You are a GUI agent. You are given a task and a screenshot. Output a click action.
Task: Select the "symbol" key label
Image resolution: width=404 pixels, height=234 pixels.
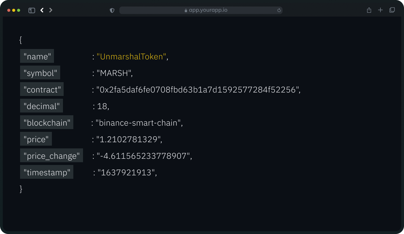(x=40, y=73)
